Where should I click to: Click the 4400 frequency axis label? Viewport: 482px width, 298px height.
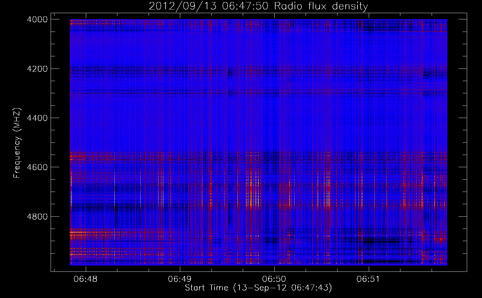click(x=37, y=118)
